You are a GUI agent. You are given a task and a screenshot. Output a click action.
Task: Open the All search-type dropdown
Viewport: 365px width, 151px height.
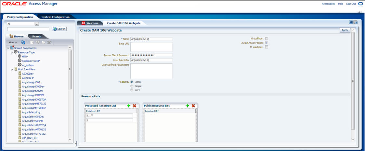(36, 24)
